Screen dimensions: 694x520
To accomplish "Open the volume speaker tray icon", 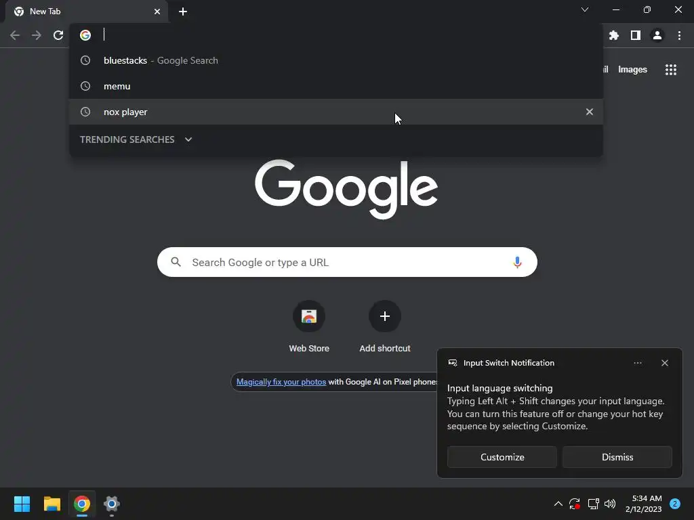I will [x=610, y=504].
